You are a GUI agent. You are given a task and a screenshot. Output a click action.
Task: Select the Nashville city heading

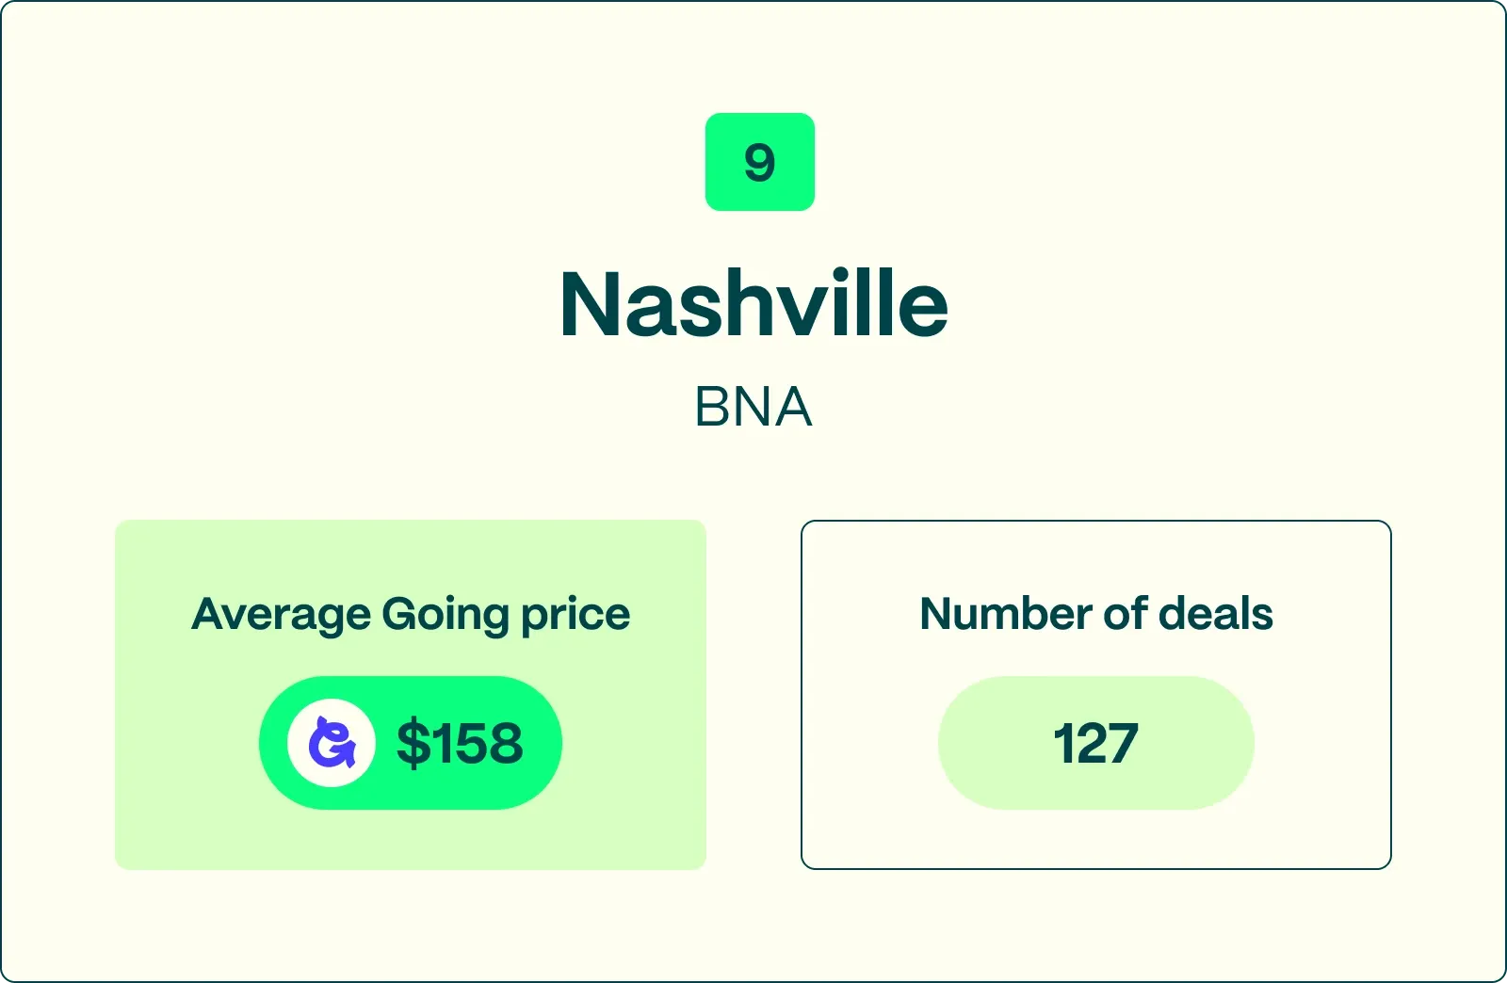point(753,304)
